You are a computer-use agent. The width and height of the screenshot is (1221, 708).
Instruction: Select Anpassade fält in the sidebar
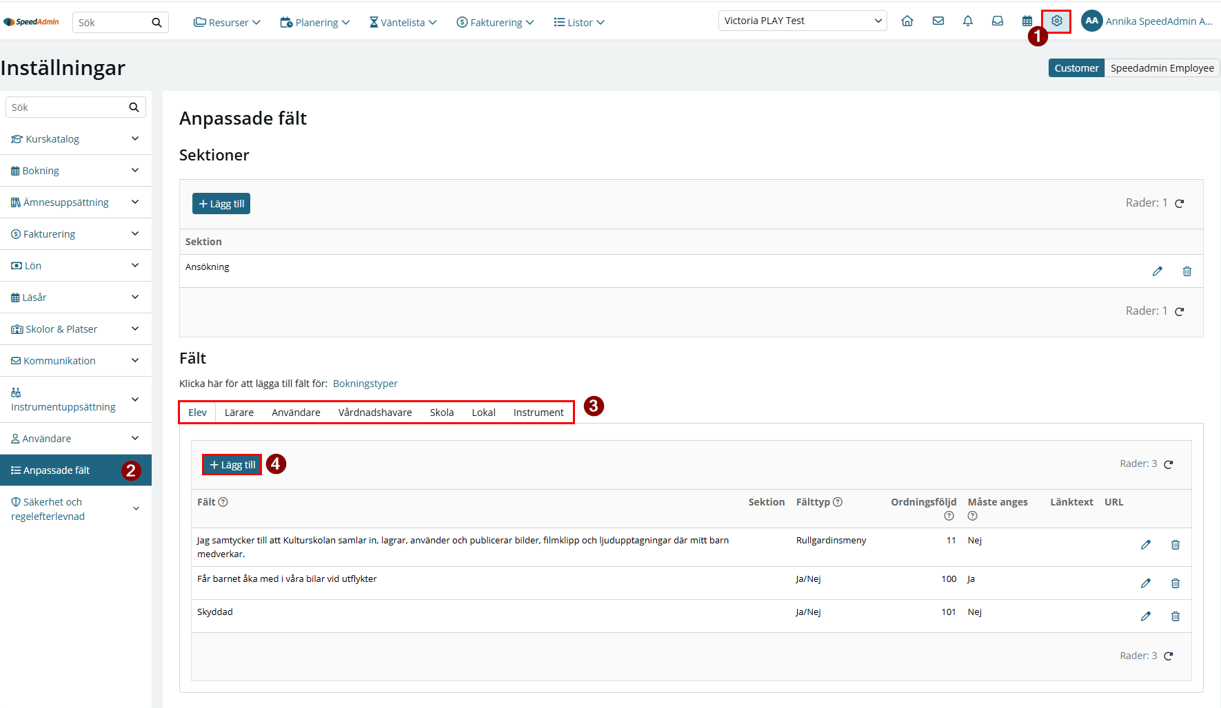coord(76,470)
